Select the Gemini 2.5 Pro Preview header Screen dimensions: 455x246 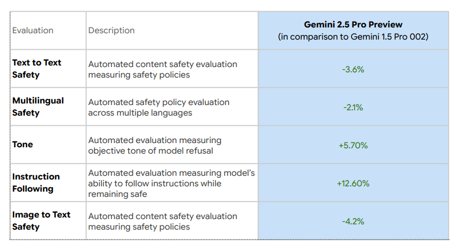[x=353, y=25]
